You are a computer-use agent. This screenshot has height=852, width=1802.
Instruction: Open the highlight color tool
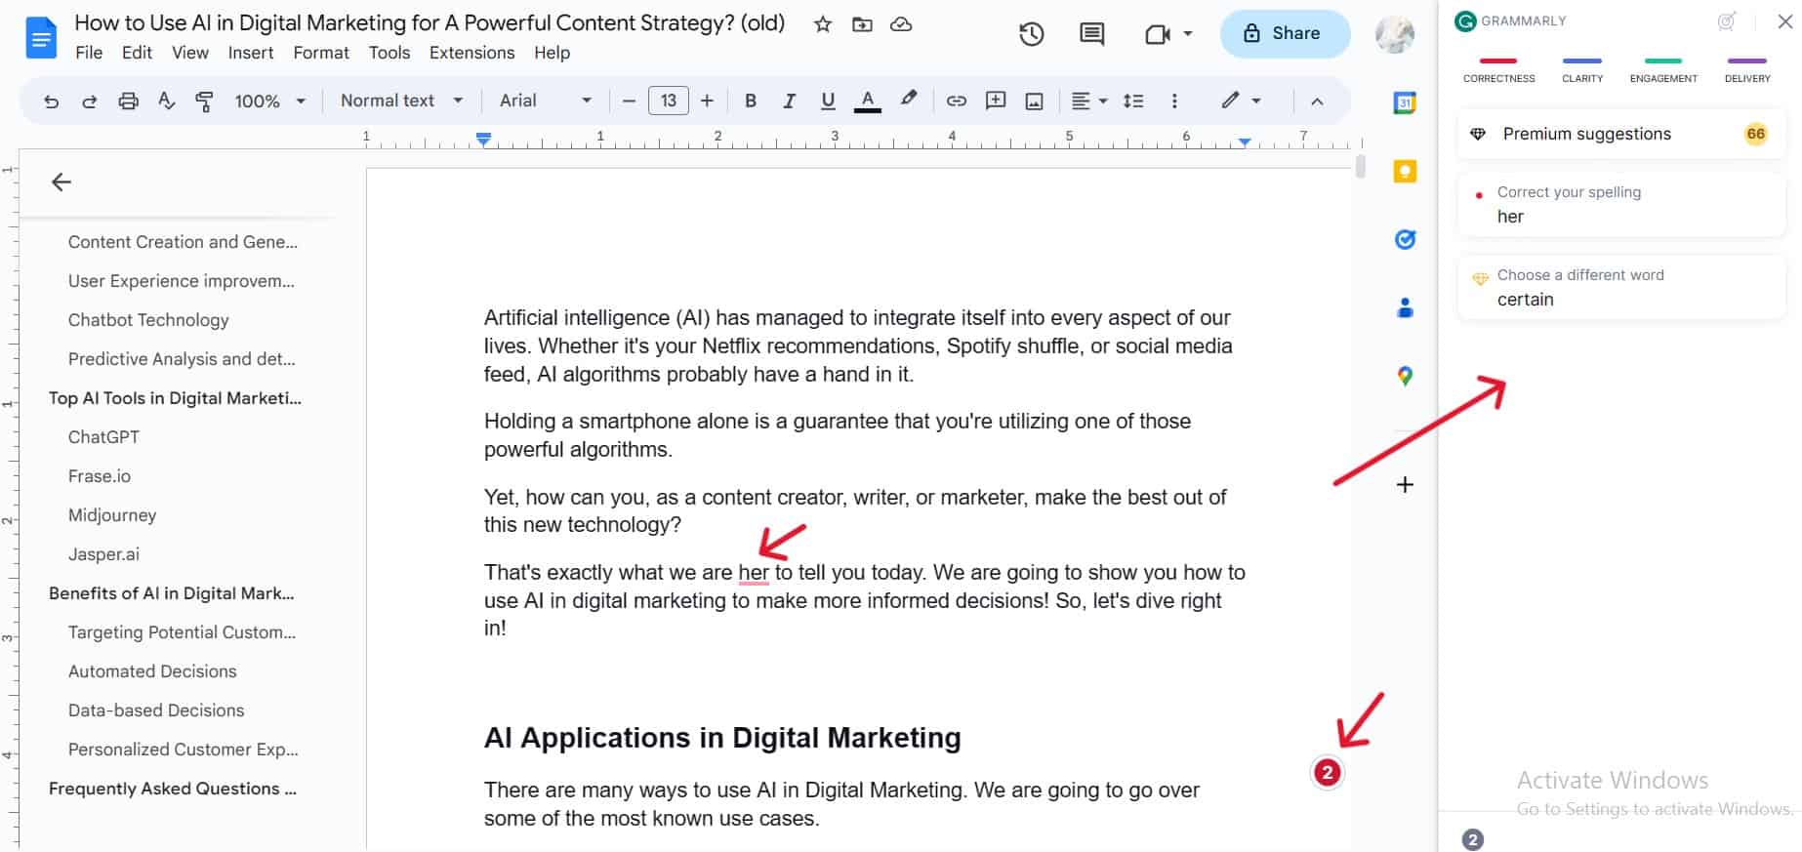pyautogui.click(x=909, y=100)
